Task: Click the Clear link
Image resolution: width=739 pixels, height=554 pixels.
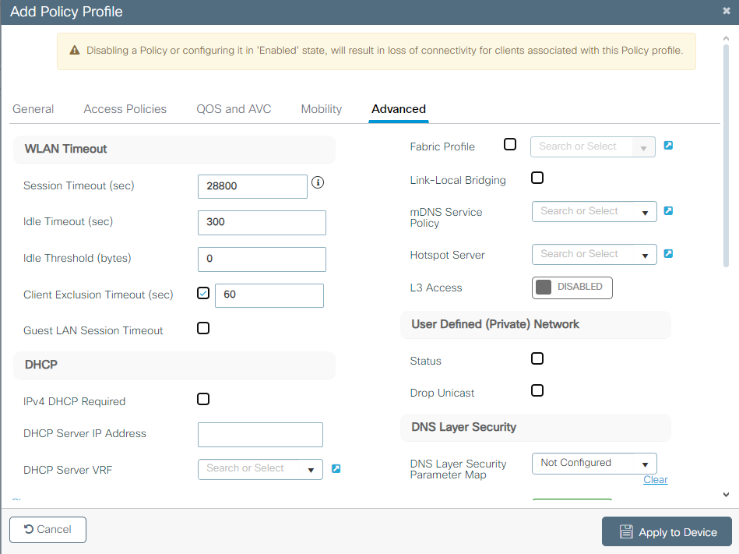Action: [x=655, y=480]
